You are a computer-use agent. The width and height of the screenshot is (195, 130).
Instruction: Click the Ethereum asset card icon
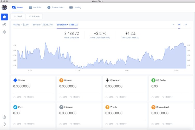(x=107, y=80)
